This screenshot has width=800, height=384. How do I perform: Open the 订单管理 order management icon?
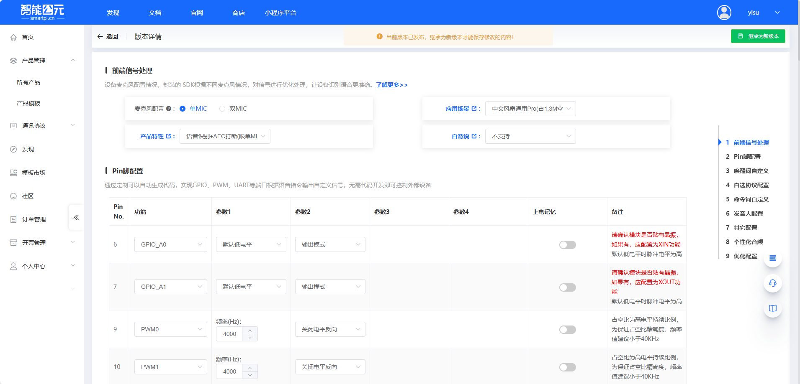13,219
